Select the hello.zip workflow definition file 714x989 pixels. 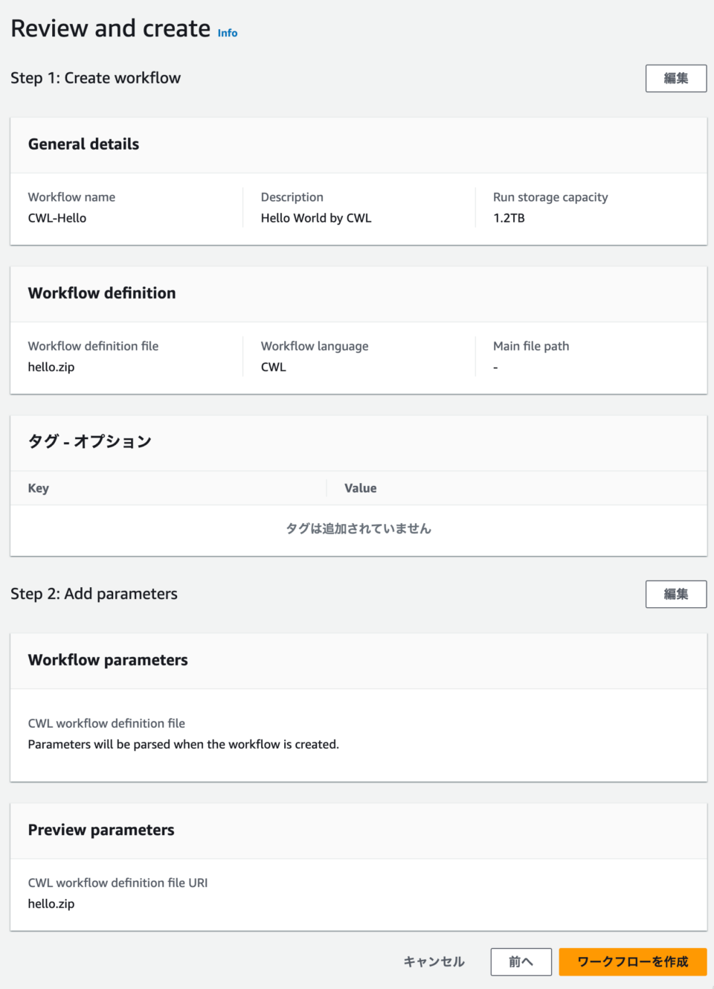(x=51, y=367)
